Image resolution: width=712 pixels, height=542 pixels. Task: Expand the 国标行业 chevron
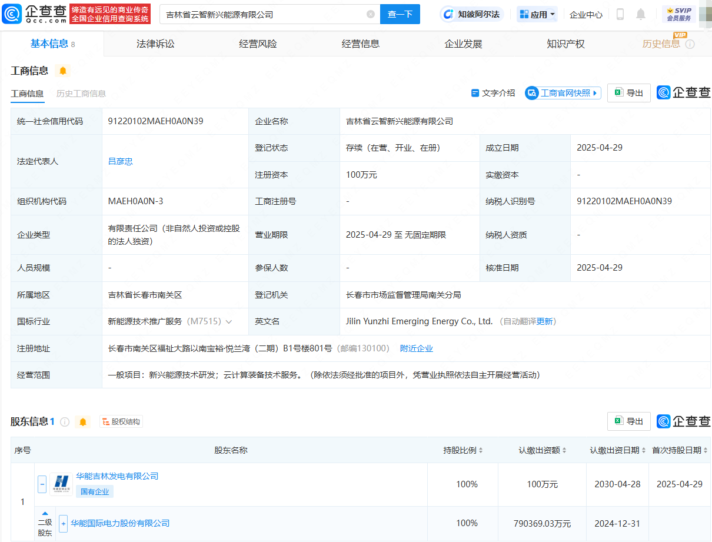click(x=229, y=322)
